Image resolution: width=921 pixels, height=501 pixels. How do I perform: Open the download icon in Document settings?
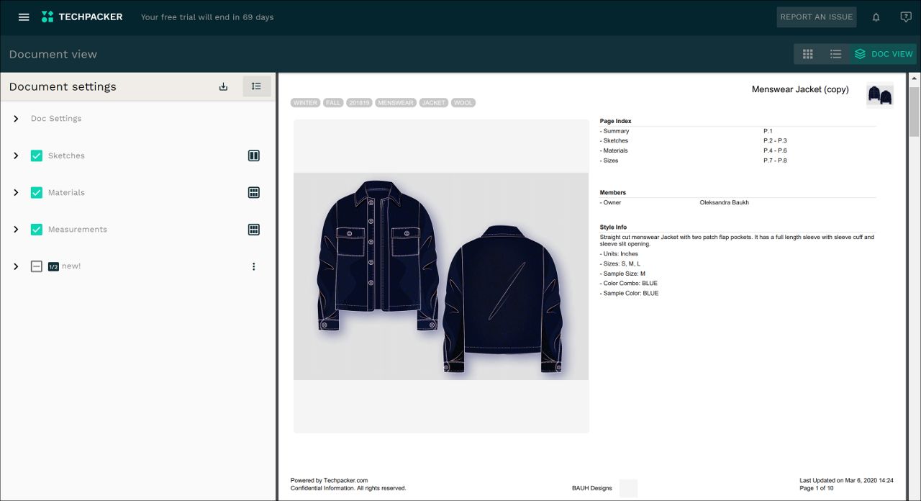coord(223,86)
